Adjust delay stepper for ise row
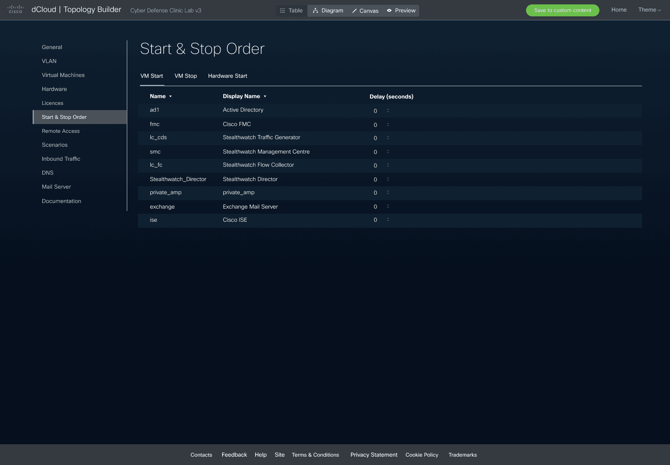Viewport: 670px width, 465px height. (388, 219)
